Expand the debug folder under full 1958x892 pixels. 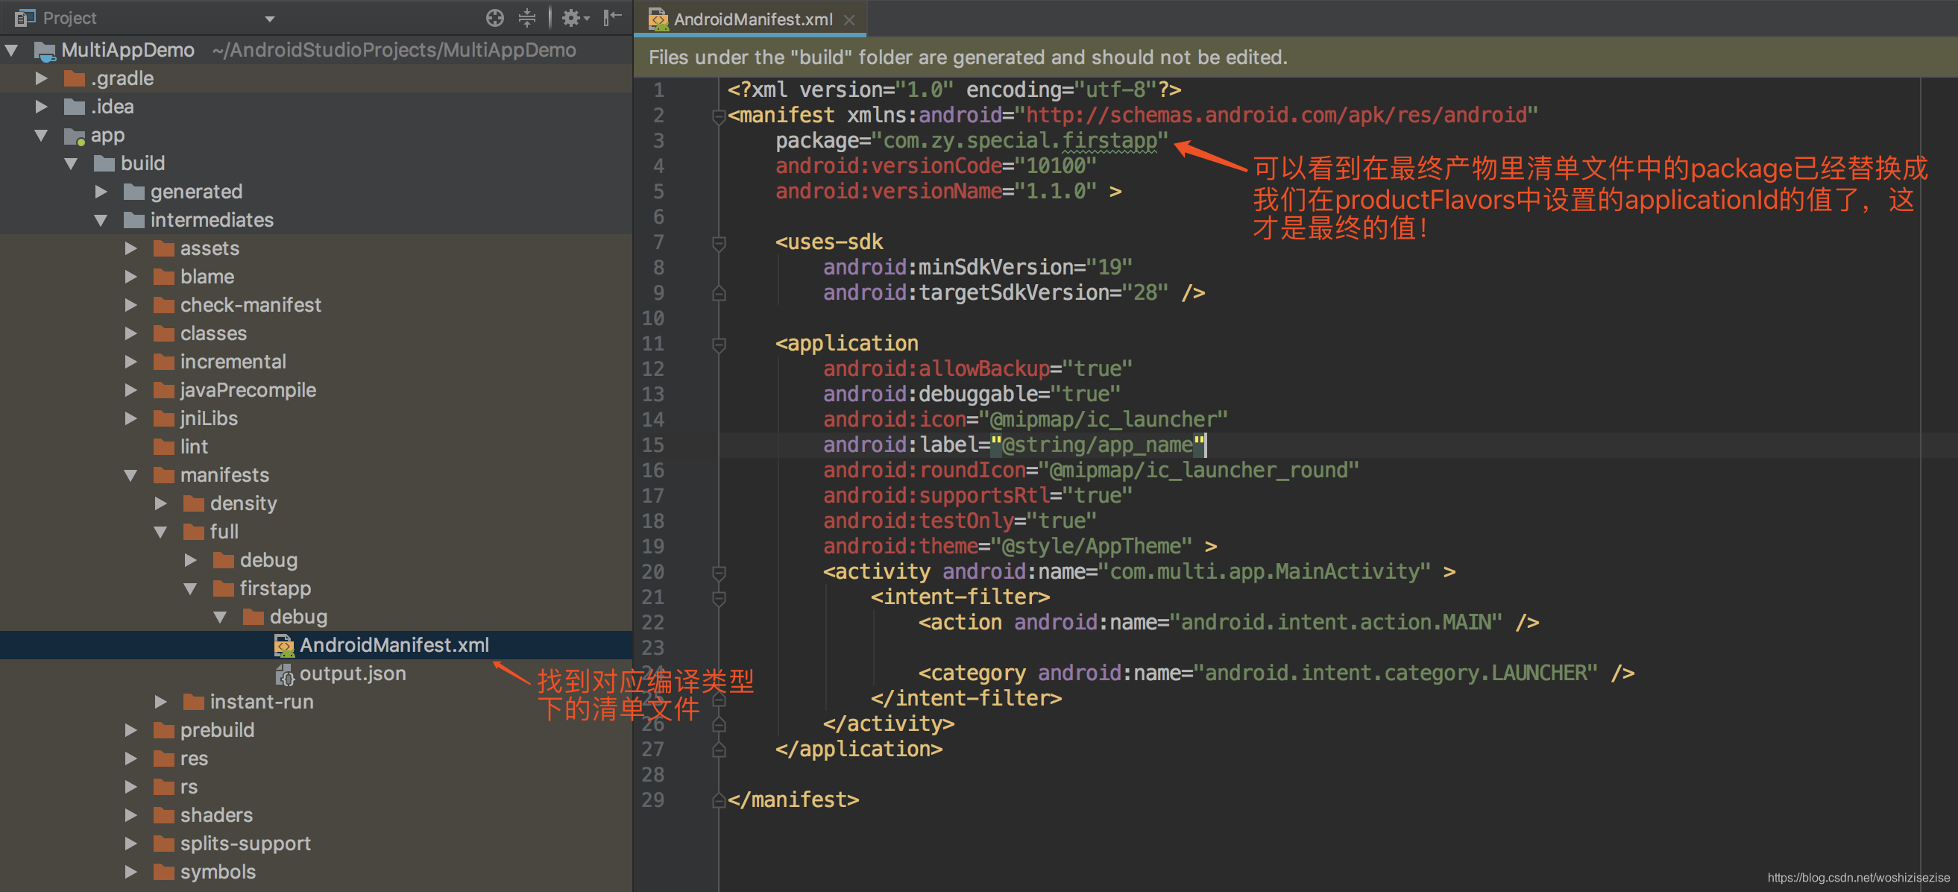(190, 560)
